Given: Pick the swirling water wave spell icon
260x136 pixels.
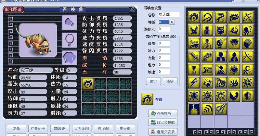Looking at the screenshot, I should point(221,82).
